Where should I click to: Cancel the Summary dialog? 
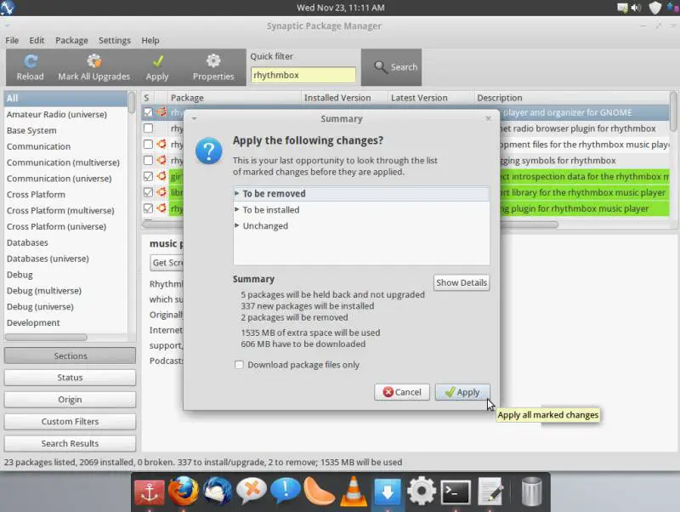pos(402,392)
